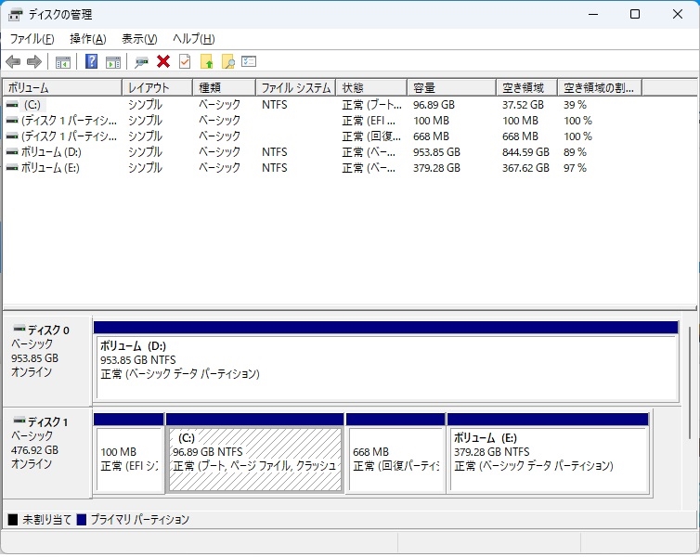Click the ディスク 0 label panel
The image size is (700, 557).
(46, 358)
